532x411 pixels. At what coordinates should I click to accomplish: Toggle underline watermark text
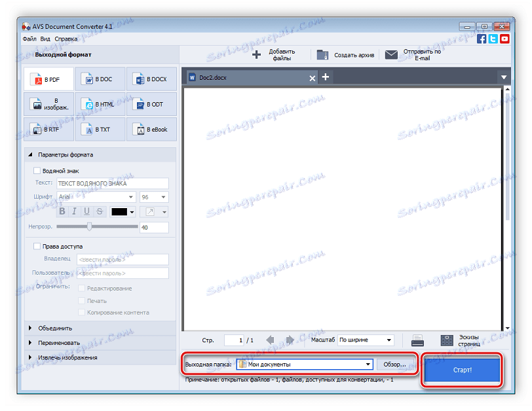coord(87,211)
